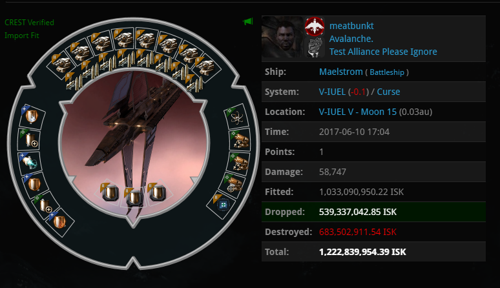Open the V-IUEL system page
This screenshot has width=500, height=288.
click(x=332, y=92)
